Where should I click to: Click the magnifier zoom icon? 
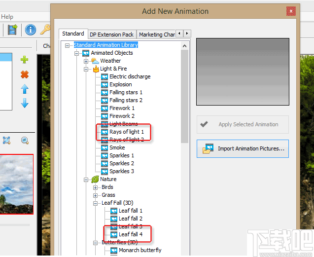tap(25, 140)
